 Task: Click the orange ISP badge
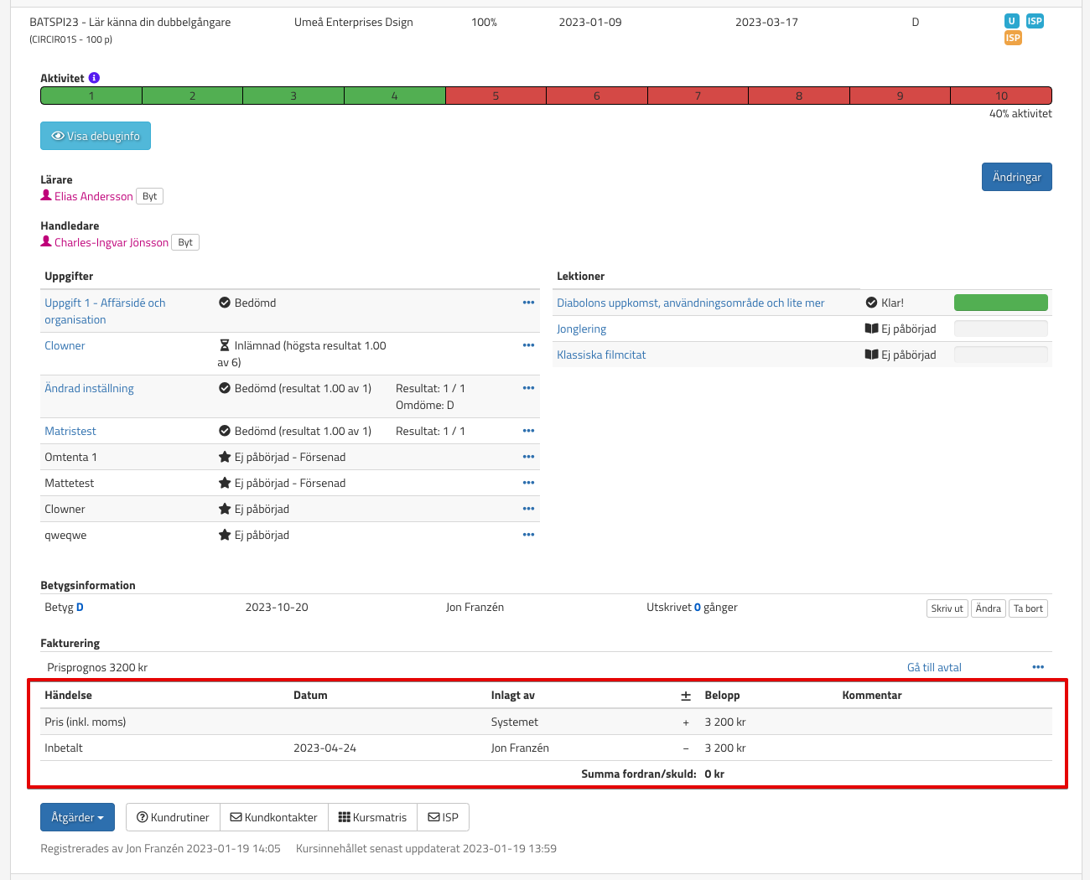pos(1013,38)
